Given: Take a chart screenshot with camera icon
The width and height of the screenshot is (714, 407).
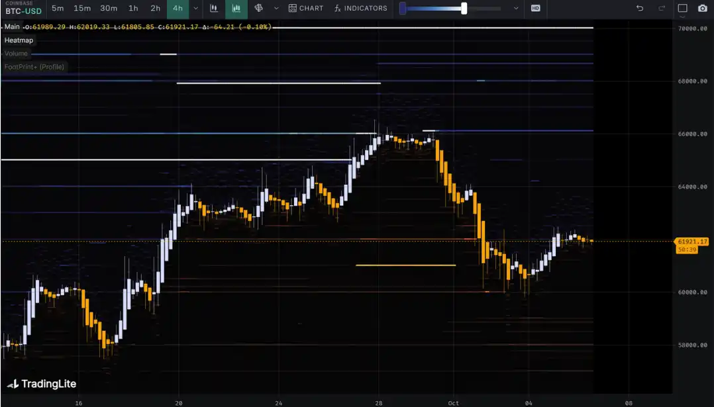Looking at the screenshot, I should pos(703,9).
